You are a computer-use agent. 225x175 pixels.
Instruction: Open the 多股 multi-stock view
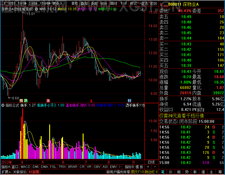[94, 3]
